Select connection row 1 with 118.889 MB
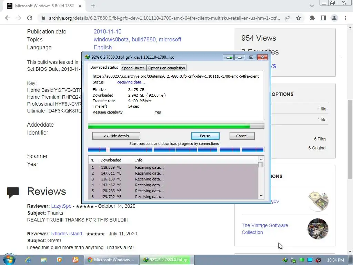This screenshot has width=353, height=265. (173, 167)
